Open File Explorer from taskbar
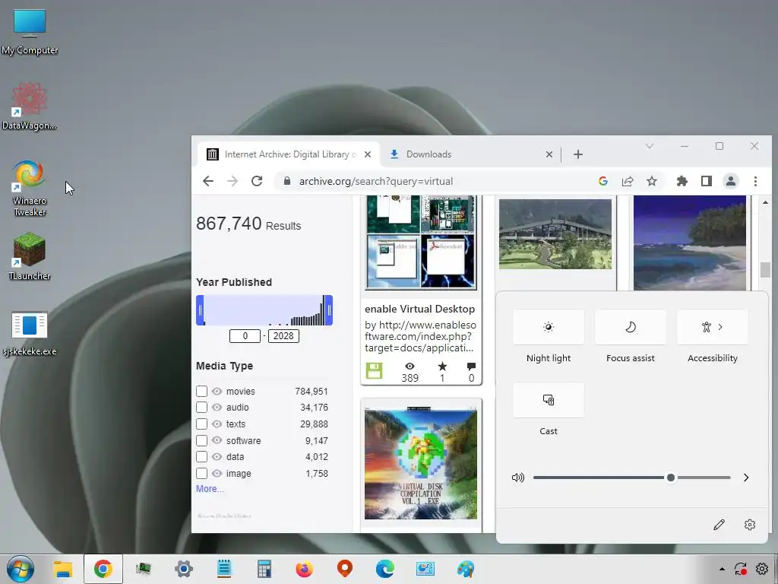Viewport: 778px width, 584px height. 63,569
